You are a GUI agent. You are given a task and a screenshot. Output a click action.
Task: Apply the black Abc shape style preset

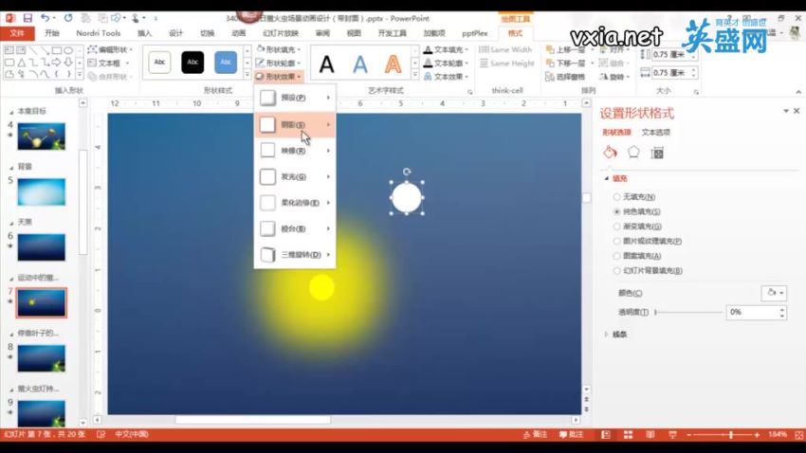click(x=192, y=62)
